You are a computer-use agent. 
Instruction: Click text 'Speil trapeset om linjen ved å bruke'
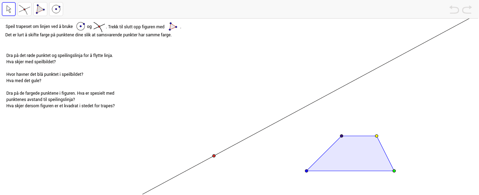click(x=39, y=27)
